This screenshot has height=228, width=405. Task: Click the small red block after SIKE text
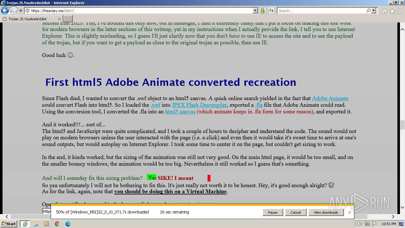(209, 178)
